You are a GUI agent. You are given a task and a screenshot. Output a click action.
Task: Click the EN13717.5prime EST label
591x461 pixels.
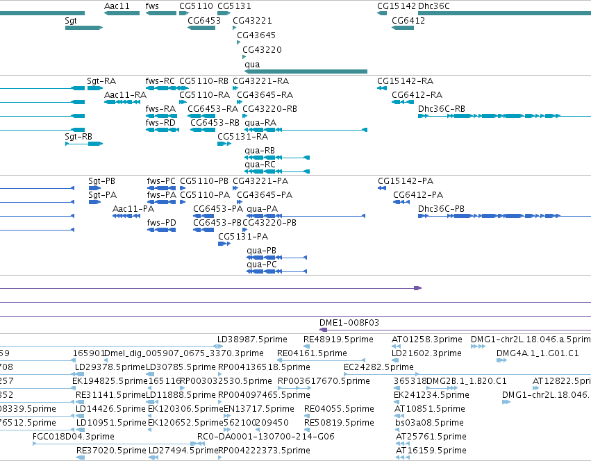point(258,409)
